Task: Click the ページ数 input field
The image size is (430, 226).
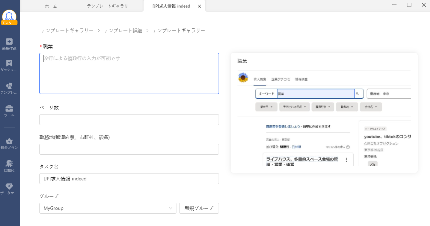Action: (129, 120)
